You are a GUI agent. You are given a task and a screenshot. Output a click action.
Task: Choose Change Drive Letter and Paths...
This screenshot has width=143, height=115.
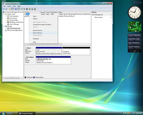tap(43, 25)
